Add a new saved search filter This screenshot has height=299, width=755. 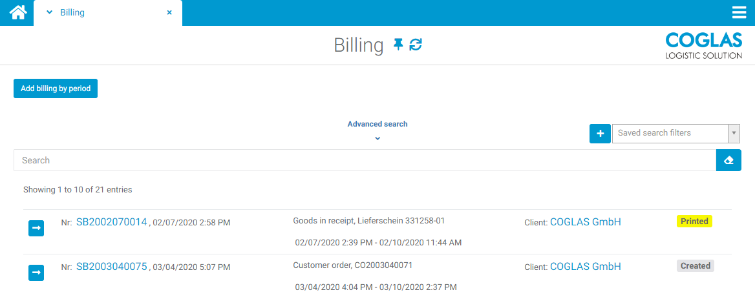click(600, 133)
